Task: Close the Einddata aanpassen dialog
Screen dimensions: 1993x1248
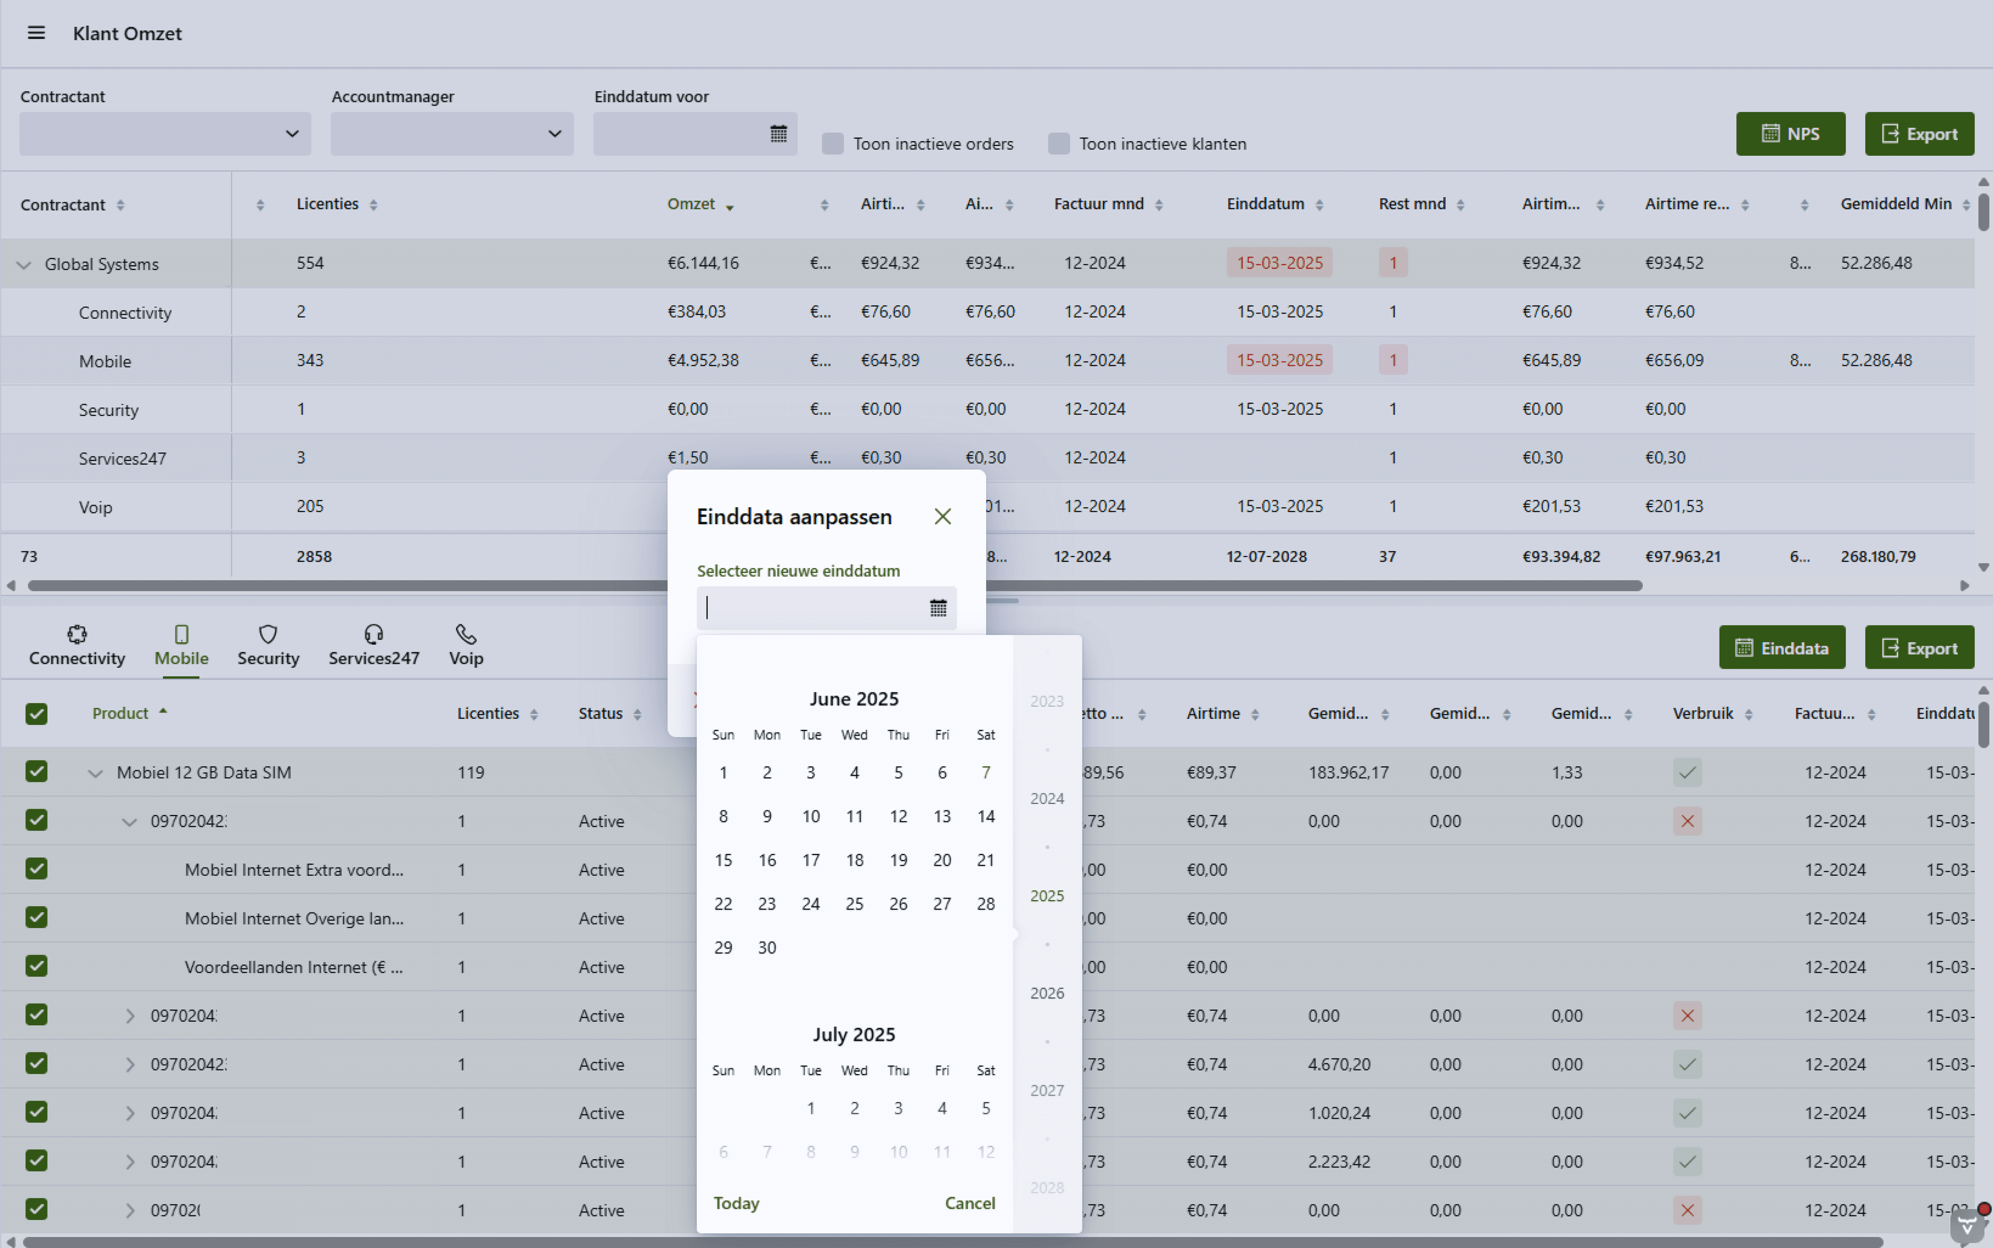Action: pos(943,517)
